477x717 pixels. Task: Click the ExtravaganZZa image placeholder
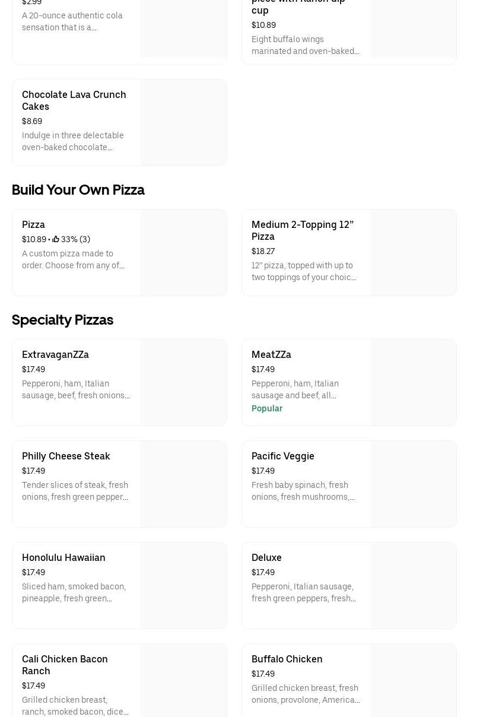pyautogui.click(x=183, y=382)
